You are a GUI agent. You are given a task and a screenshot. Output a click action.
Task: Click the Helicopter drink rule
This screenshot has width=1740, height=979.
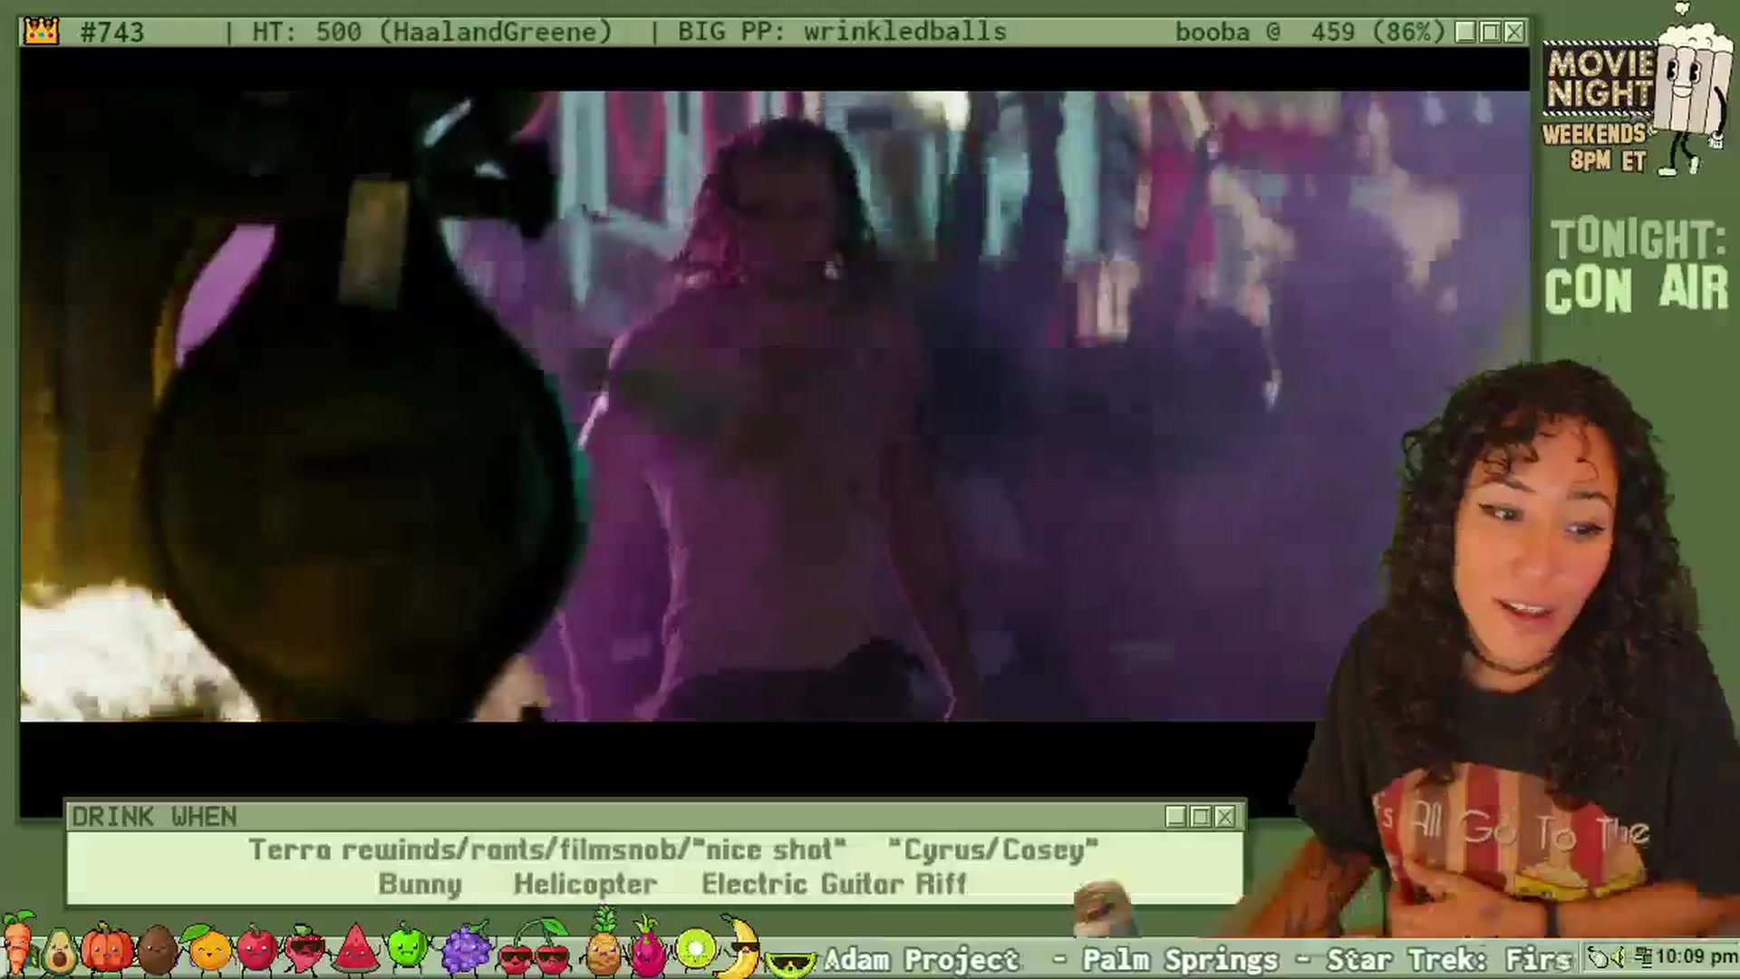coord(585,884)
